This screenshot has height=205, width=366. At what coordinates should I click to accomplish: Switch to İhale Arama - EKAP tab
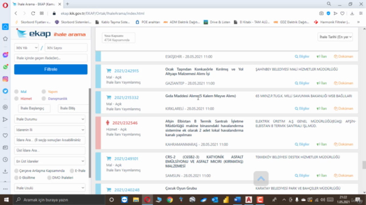click(36, 4)
